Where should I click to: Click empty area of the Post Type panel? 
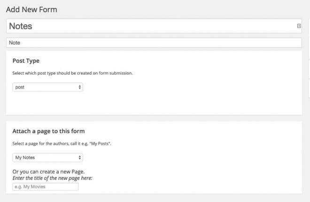[188, 98]
